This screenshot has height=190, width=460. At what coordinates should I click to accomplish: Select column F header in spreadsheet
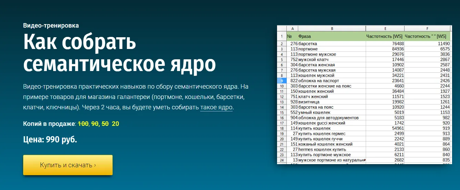[x=427, y=29]
